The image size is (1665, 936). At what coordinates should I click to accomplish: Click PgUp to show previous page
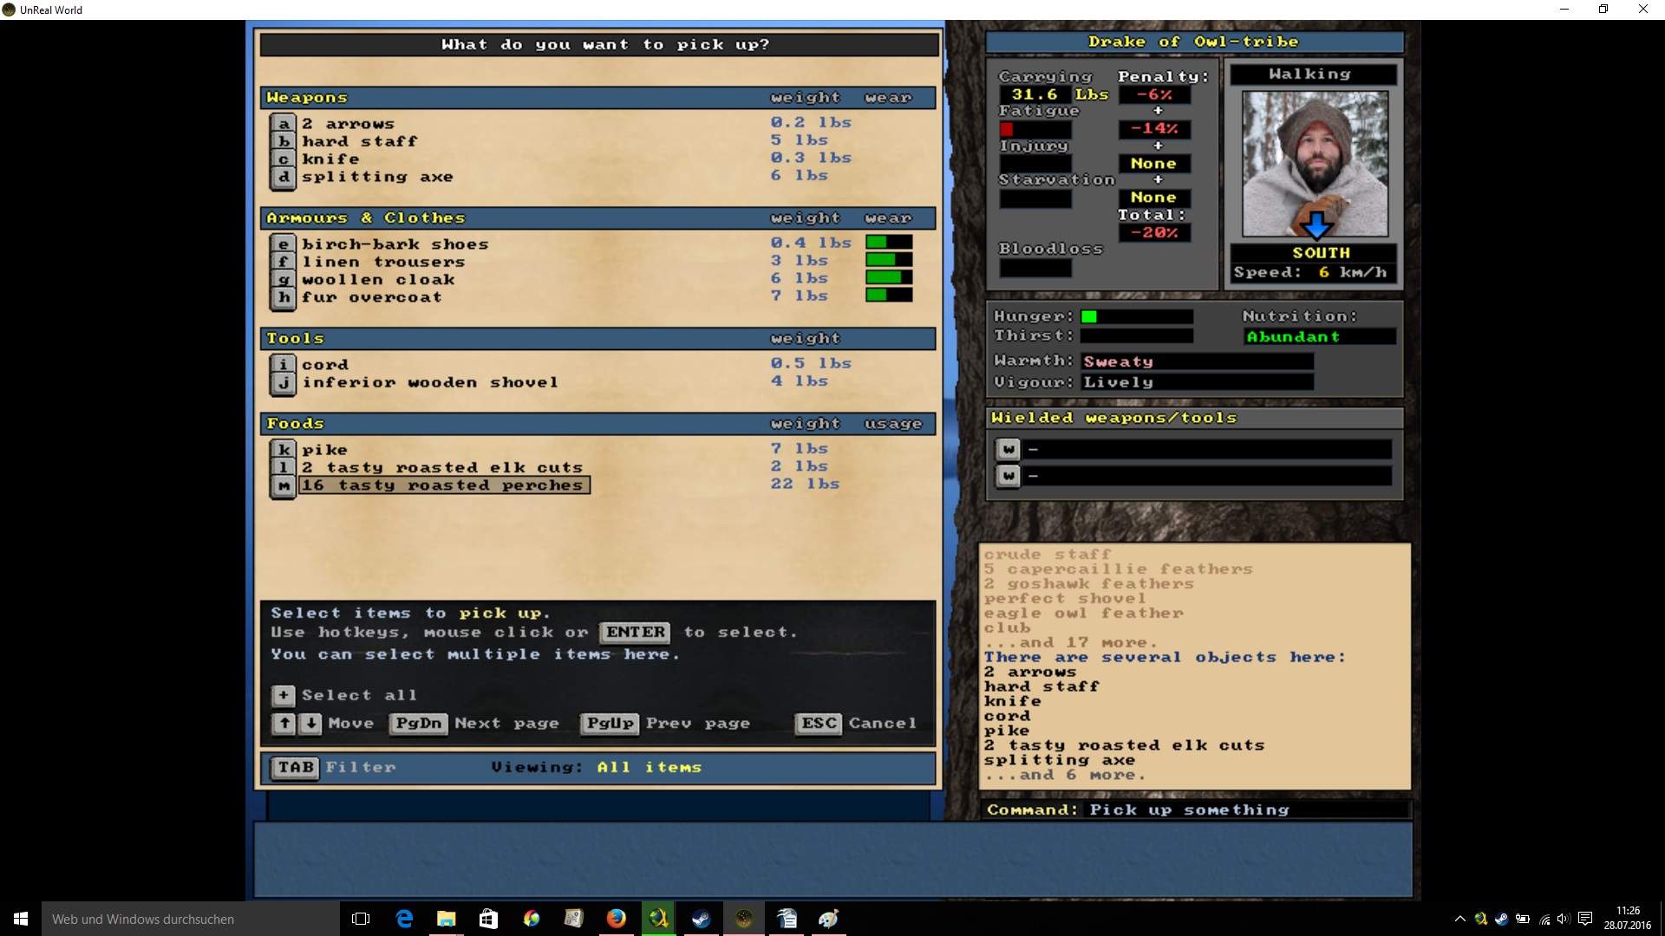click(x=610, y=723)
